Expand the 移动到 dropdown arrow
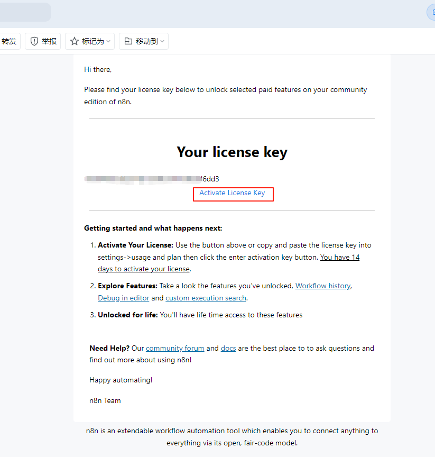Screen dimensions: 435x457 [162, 41]
